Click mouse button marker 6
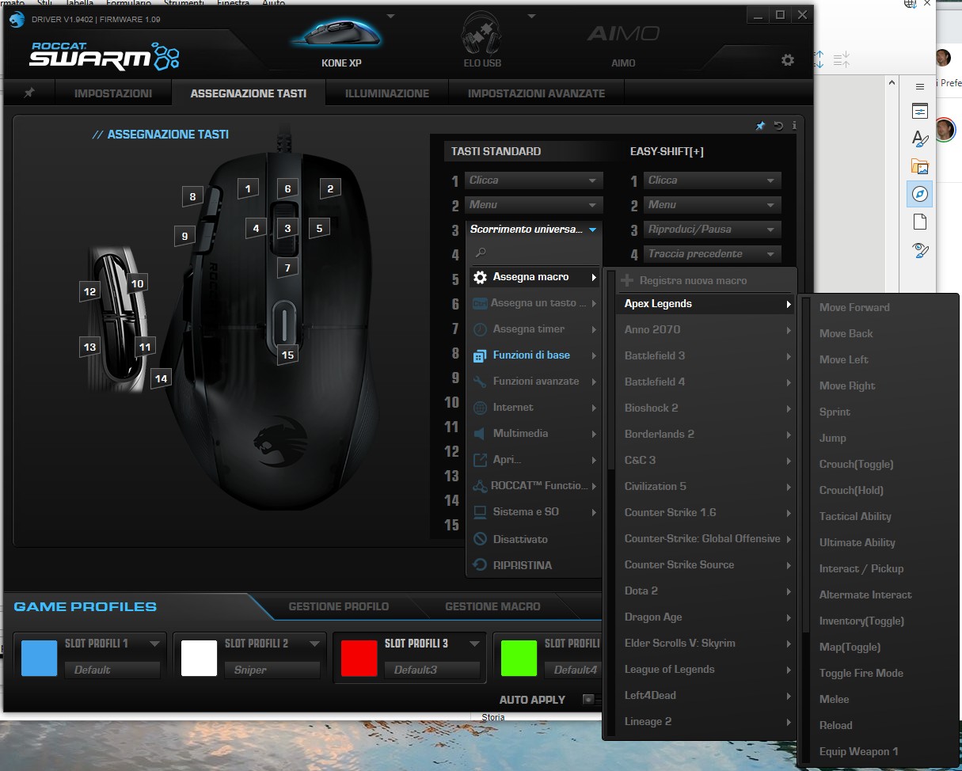The width and height of the screenshot is (962, 771). pos(287,188)
